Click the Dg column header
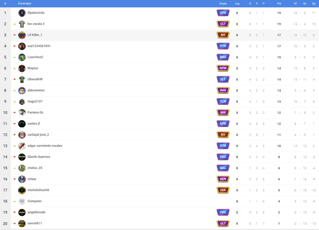The width and height of the screenshot is (319, 230). [314, 3]
